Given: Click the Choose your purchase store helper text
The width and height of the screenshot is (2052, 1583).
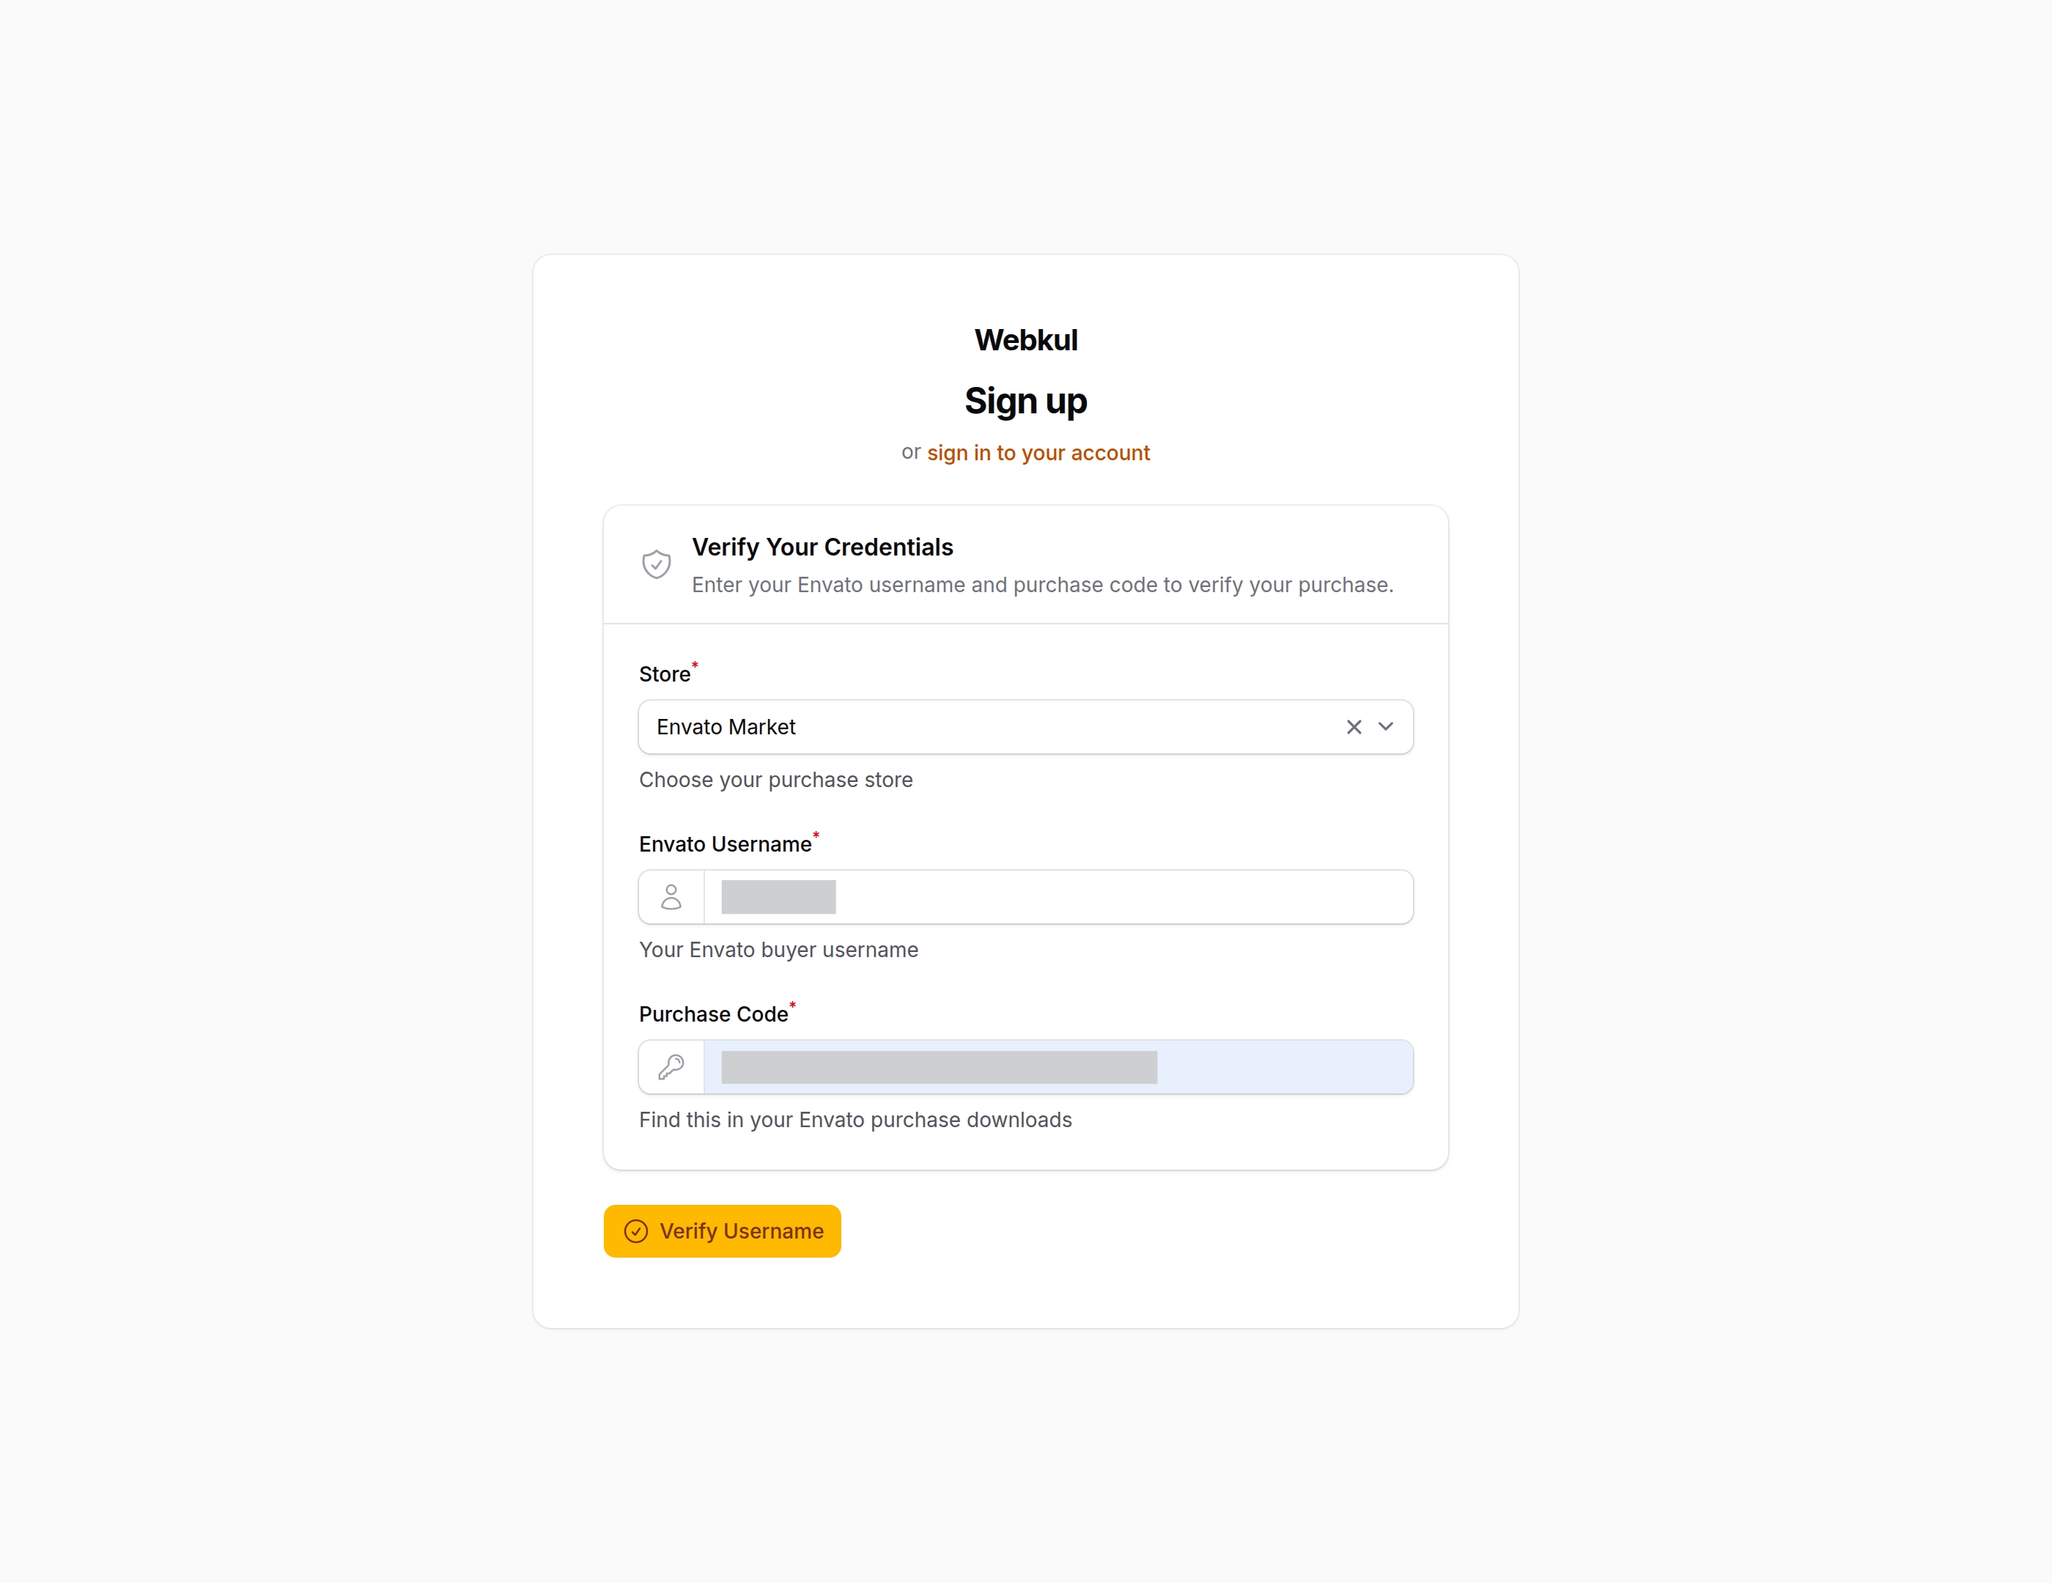Looking at the screenshot, I should 775,779.
